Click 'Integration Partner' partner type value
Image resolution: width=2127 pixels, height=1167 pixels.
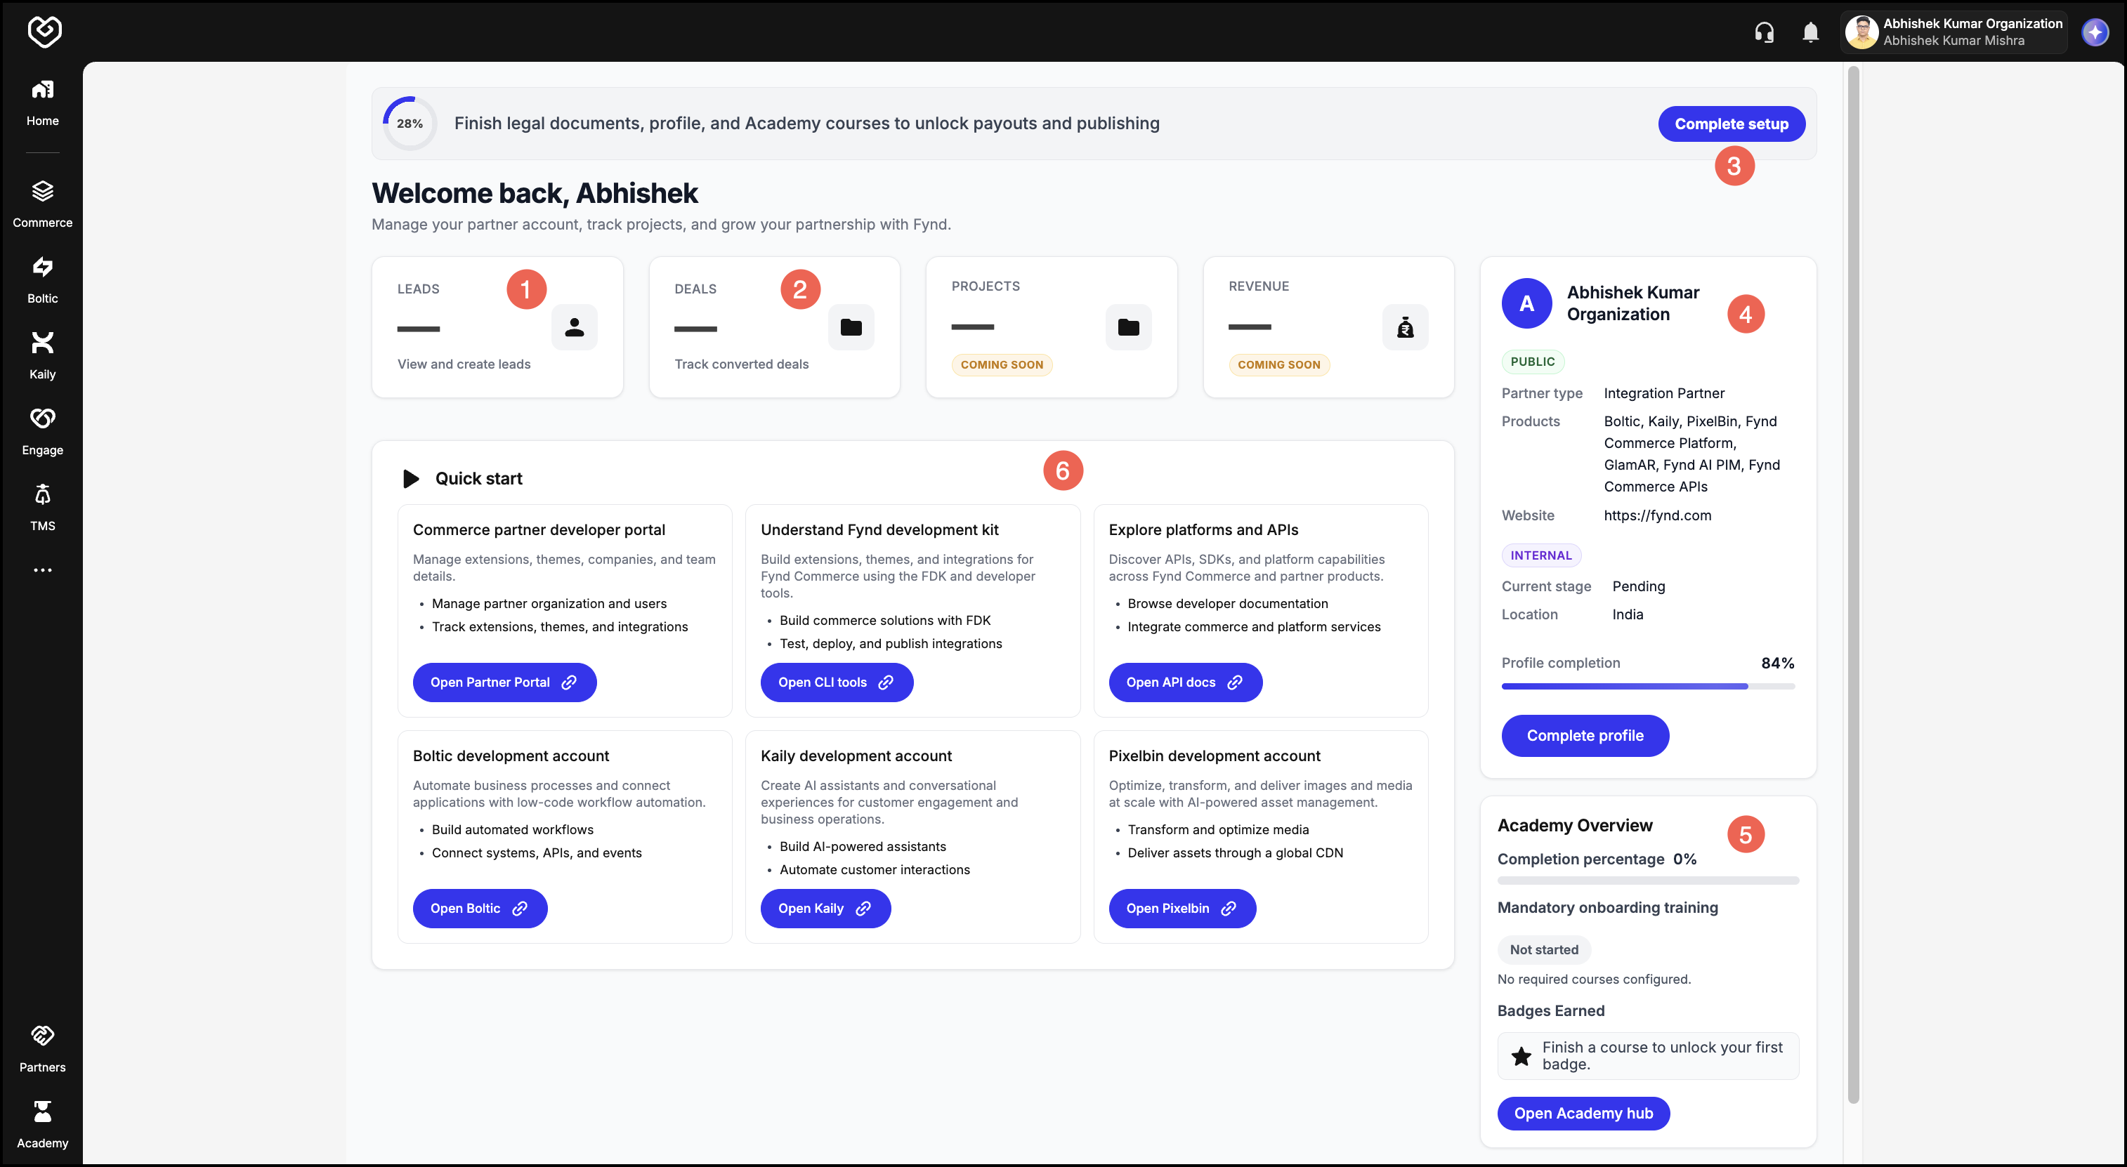click(1664, 394)
